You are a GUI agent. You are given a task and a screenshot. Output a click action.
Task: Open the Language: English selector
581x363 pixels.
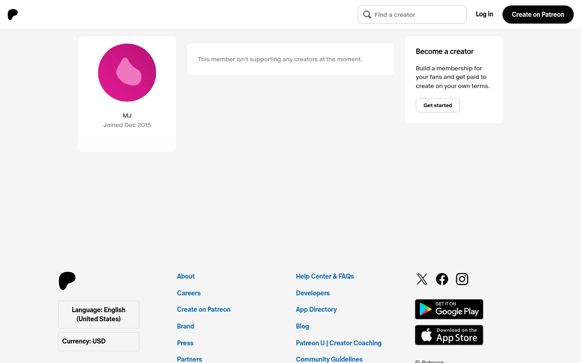[98, 314]
